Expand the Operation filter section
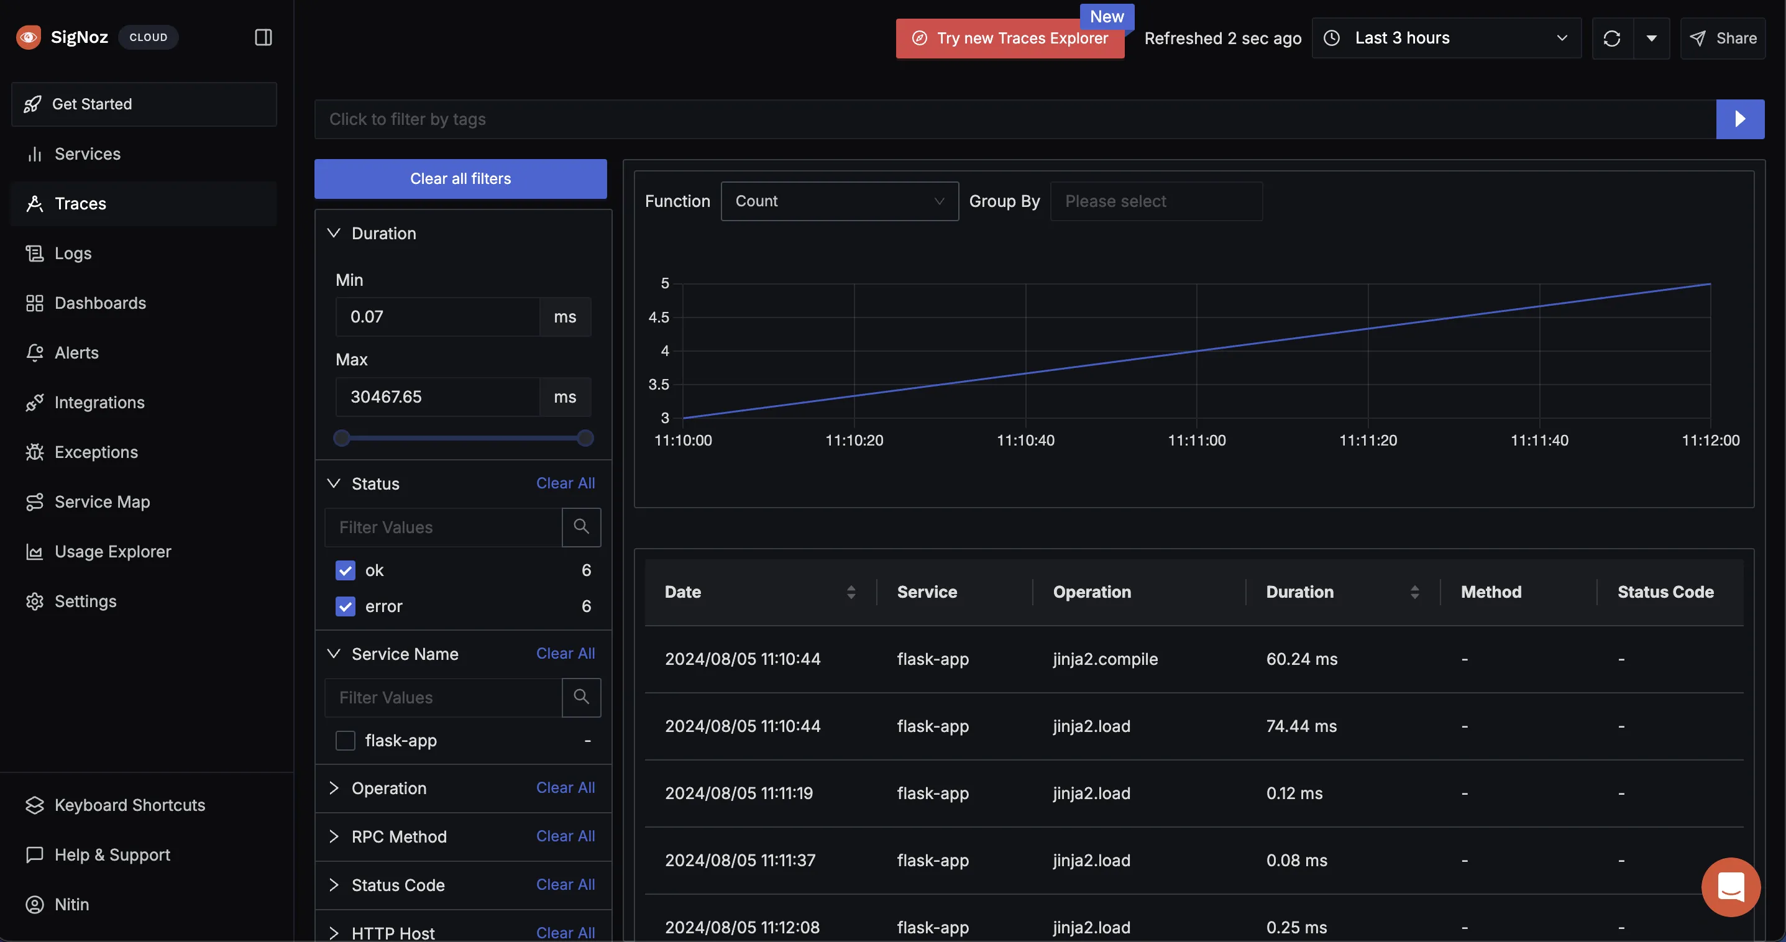The height and width of the screenshot is (942, 1786). [x=334, y=788]
